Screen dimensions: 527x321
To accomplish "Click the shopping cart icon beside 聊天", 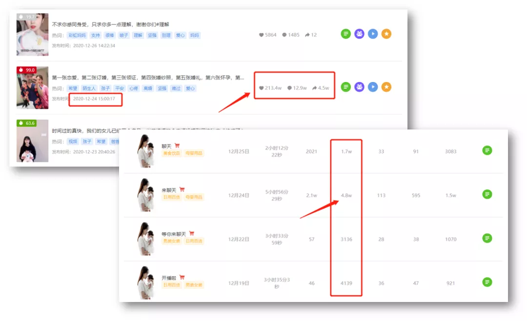I will click(178, 145).
